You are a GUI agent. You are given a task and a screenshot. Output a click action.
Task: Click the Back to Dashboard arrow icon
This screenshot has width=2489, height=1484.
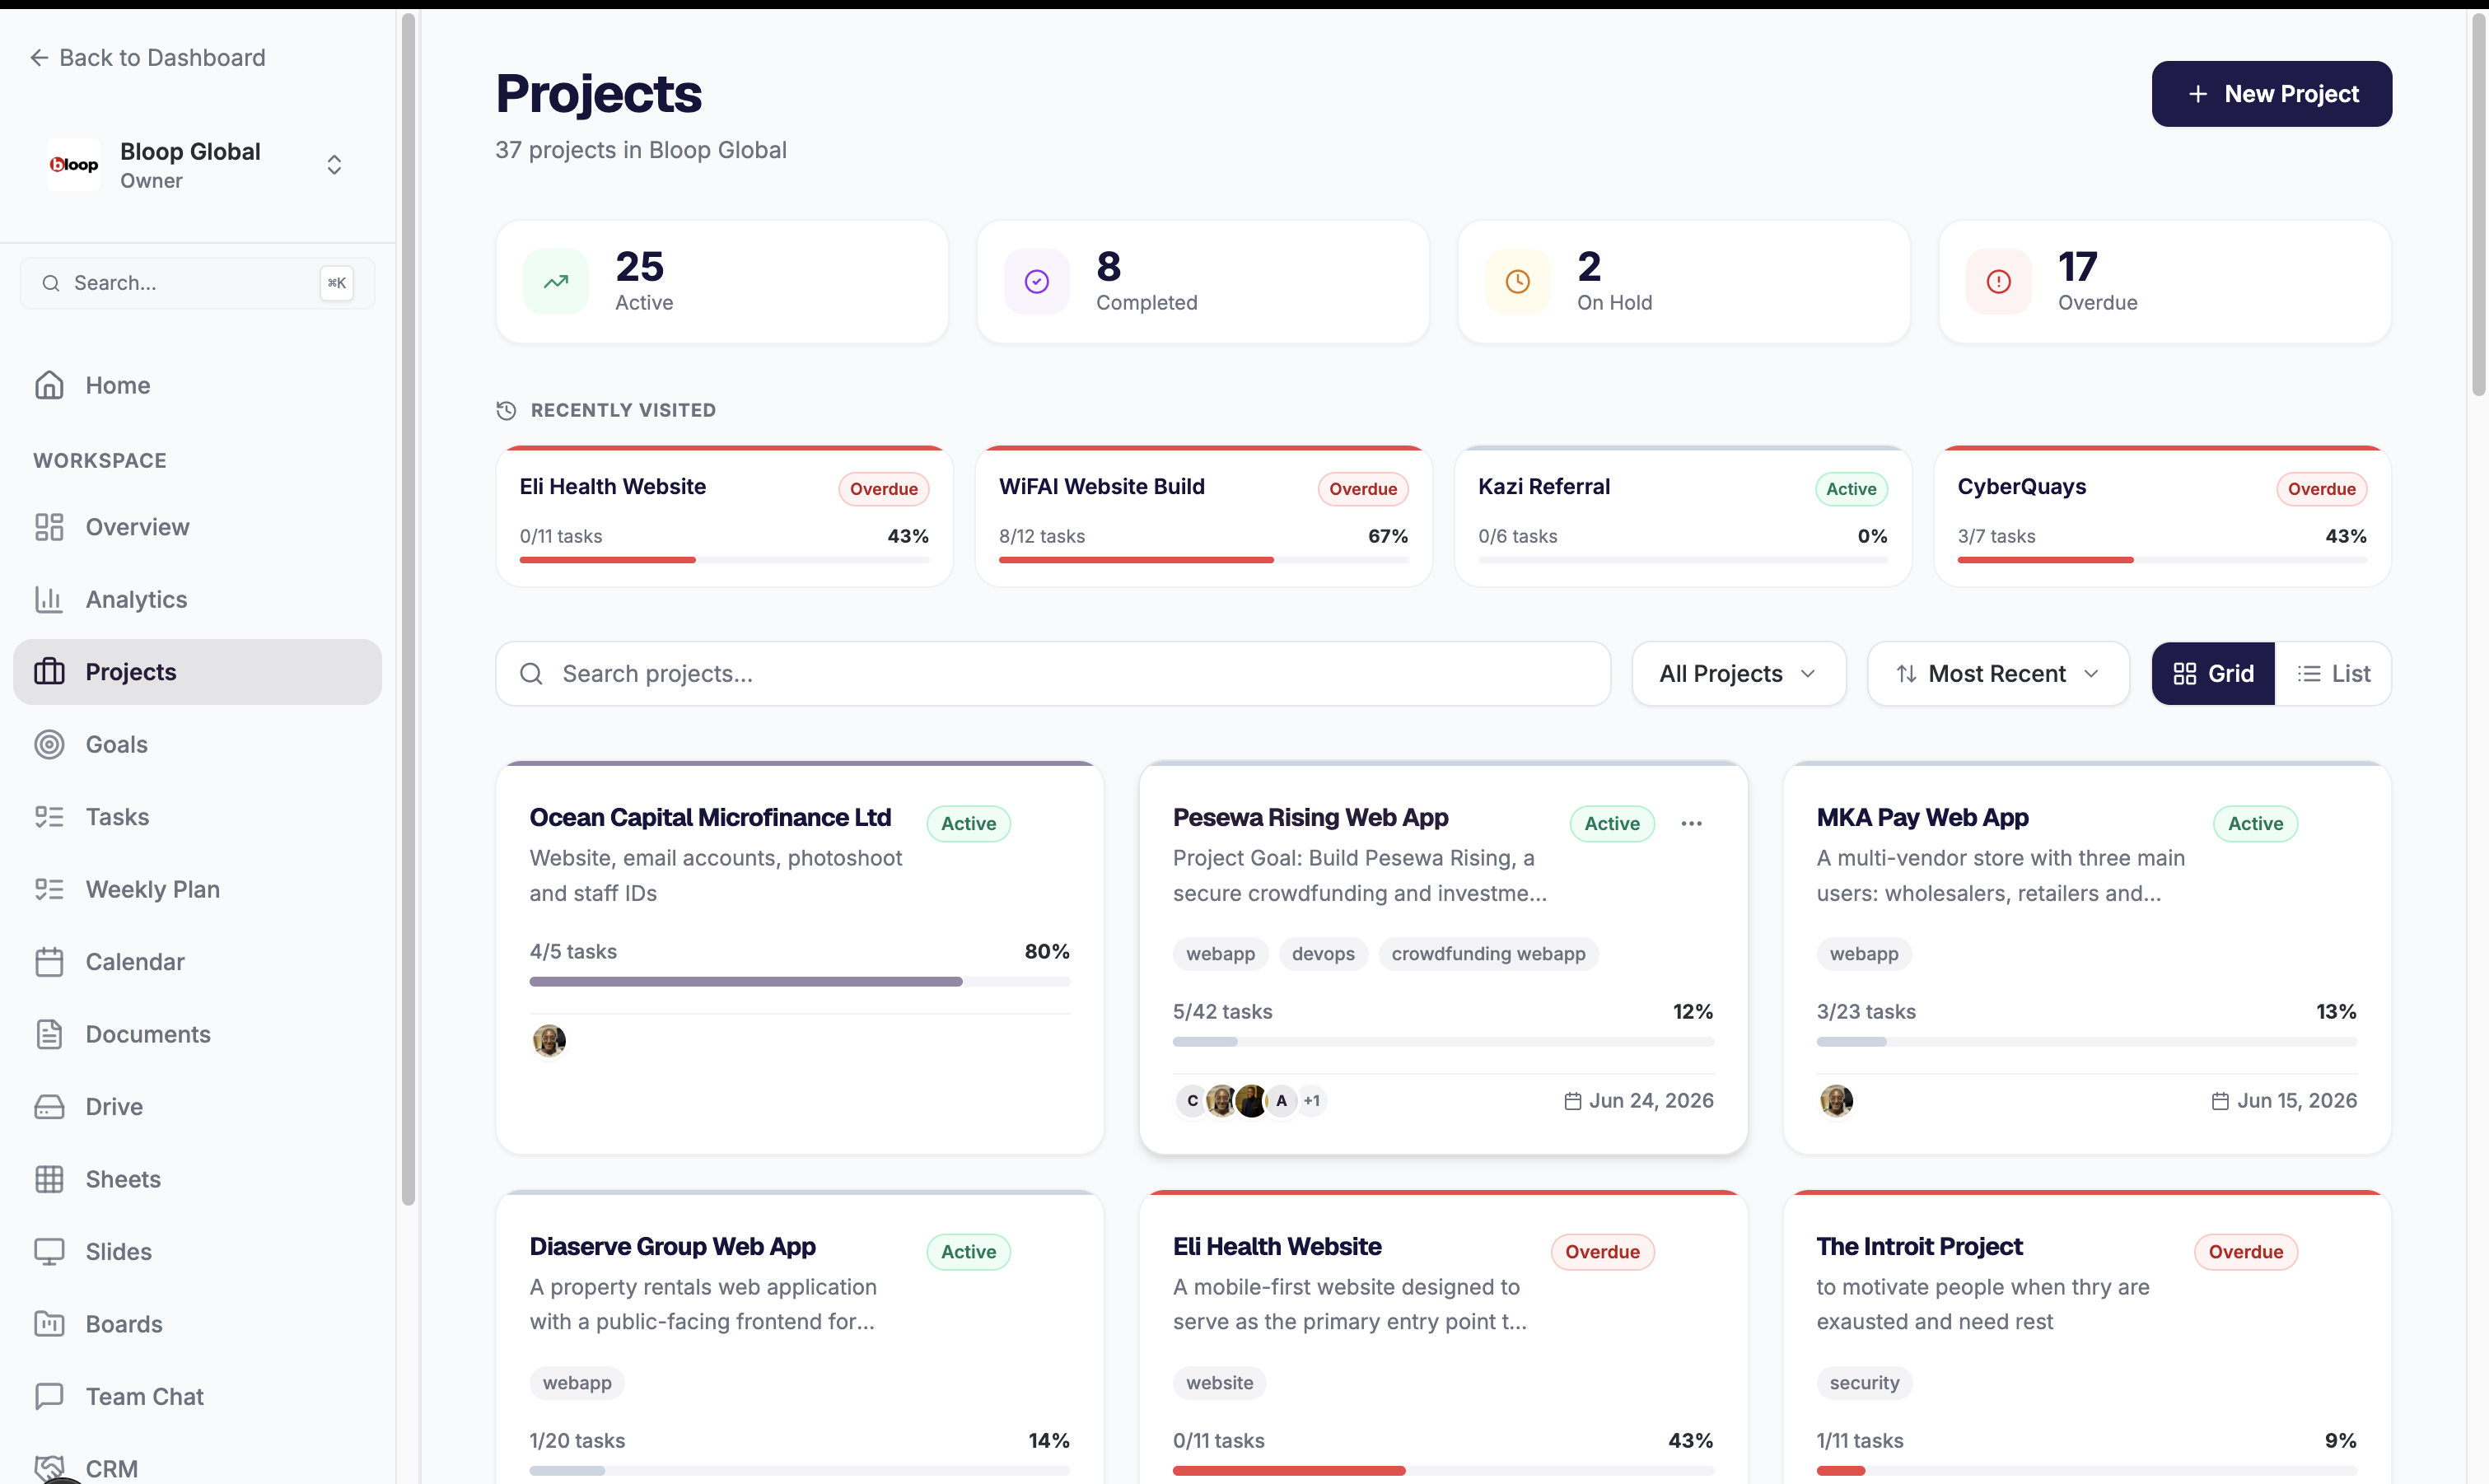pos(39,58)
